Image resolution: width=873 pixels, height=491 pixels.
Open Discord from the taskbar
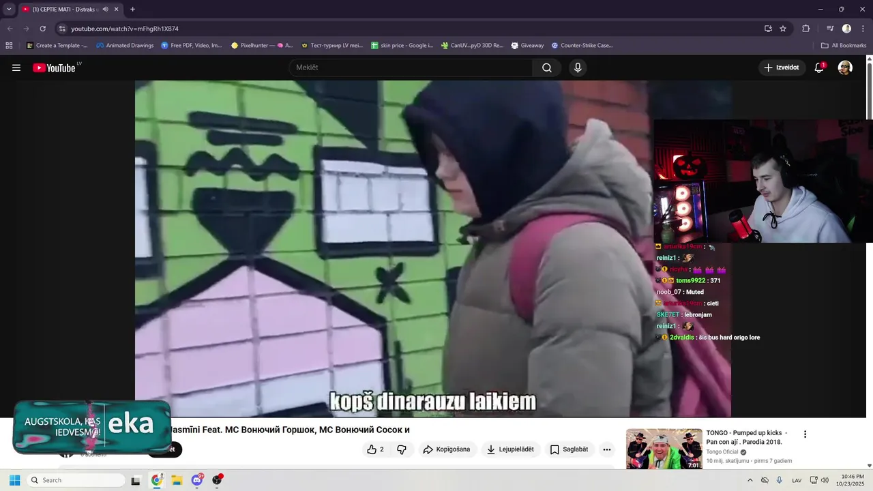pos(197,480)
